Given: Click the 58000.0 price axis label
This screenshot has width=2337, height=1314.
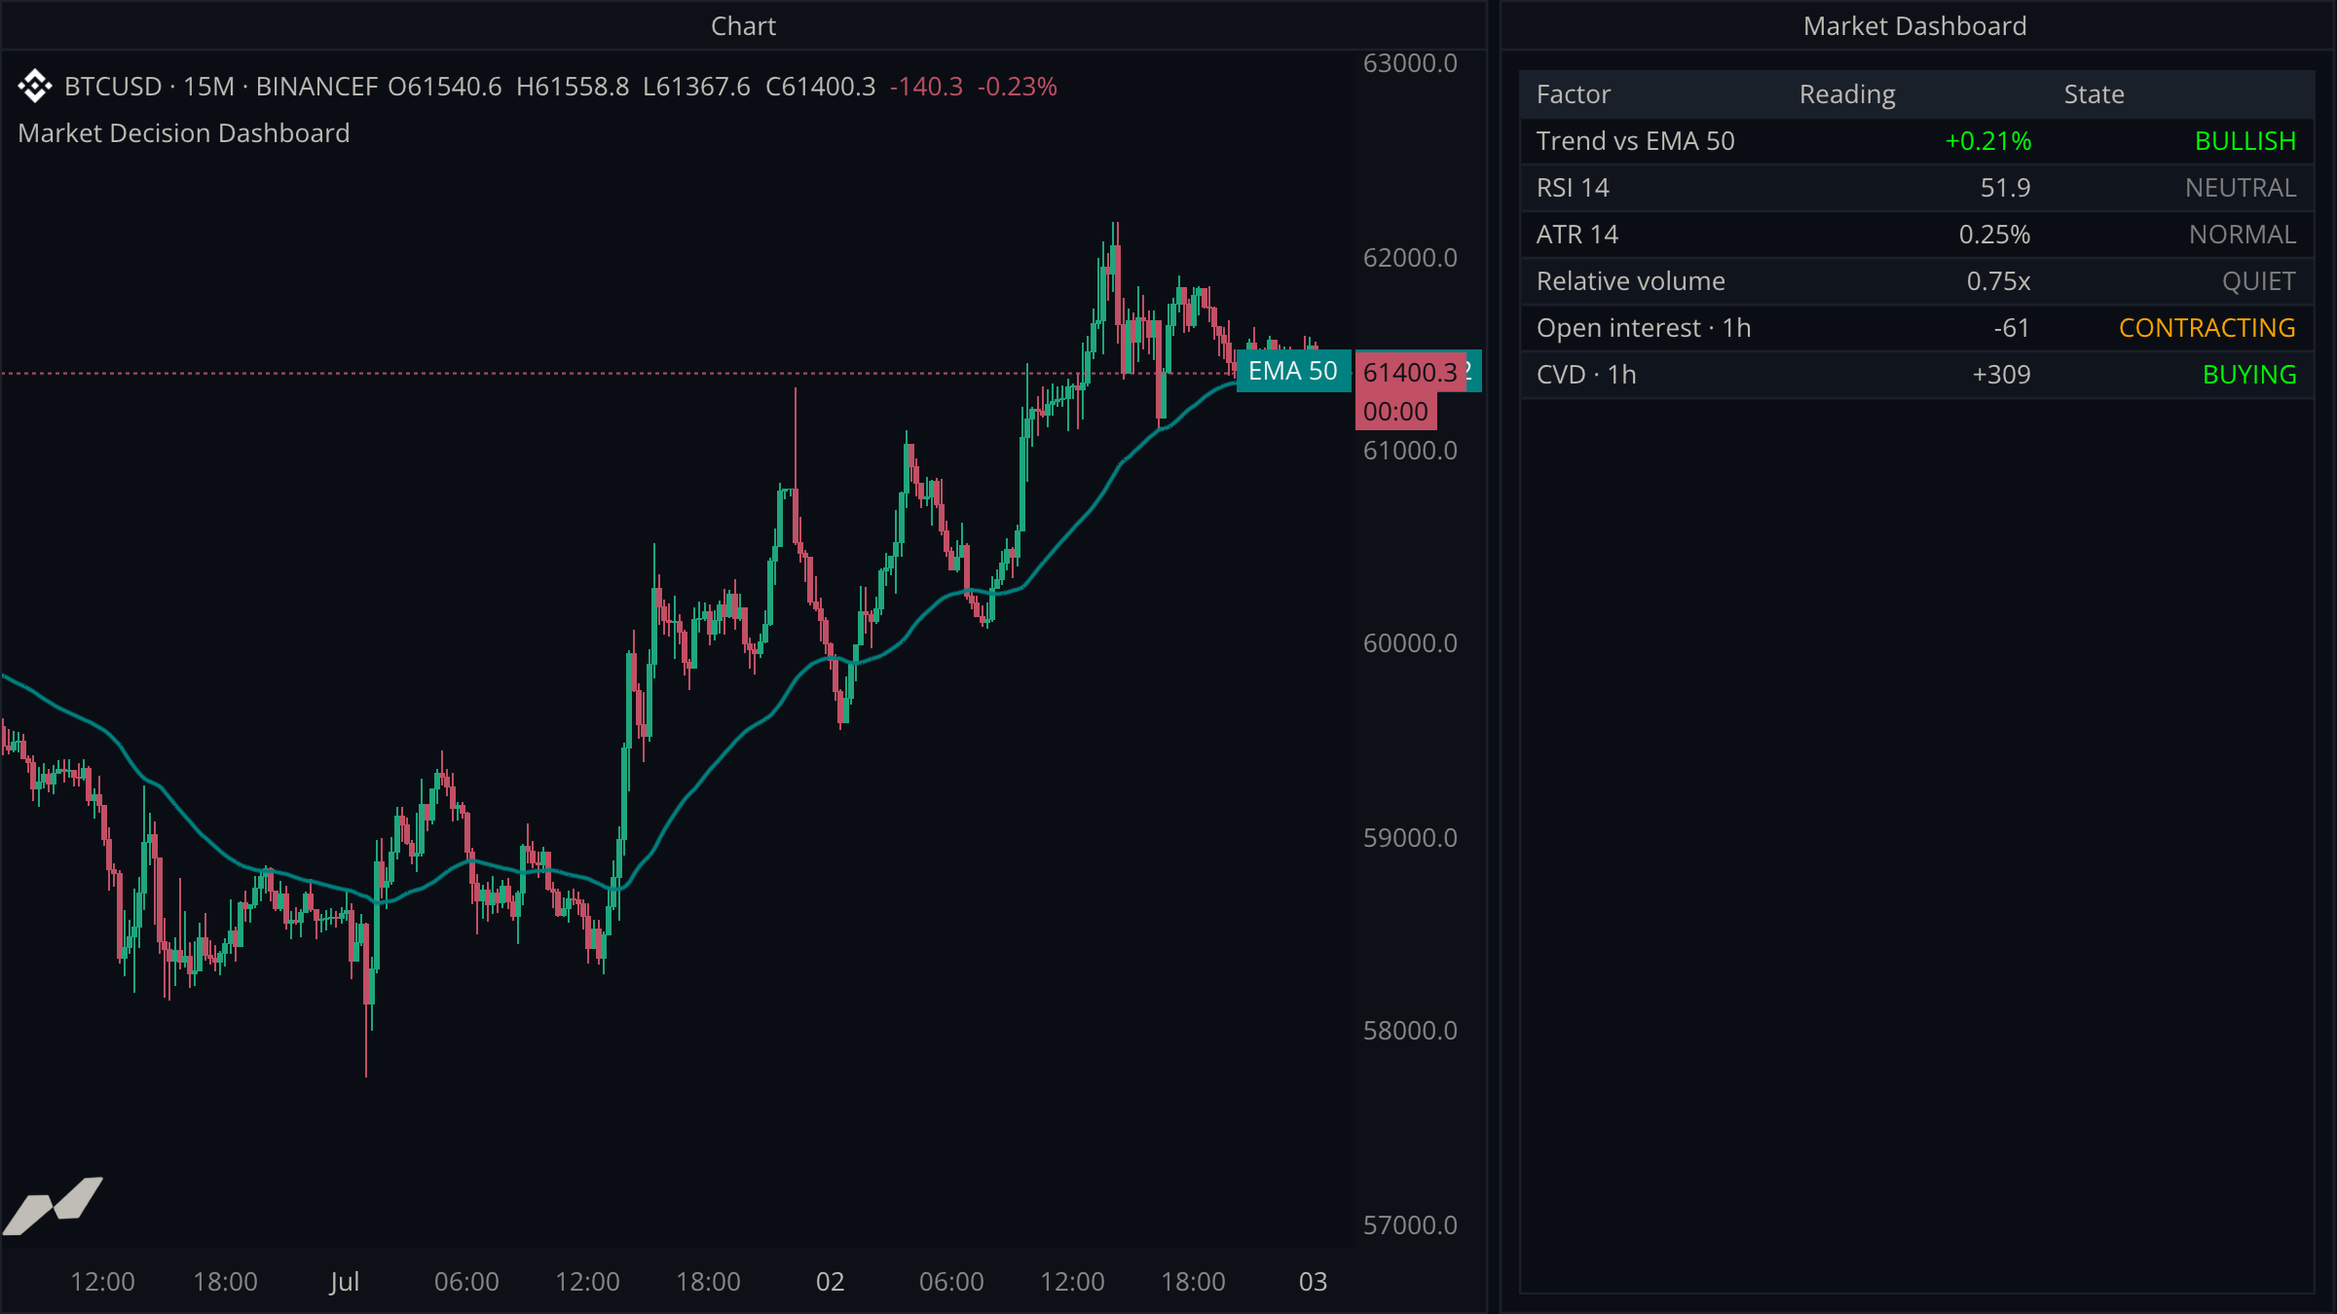Looking at the screenshot, I should pyautogui.click(x=1410, y=1031).
